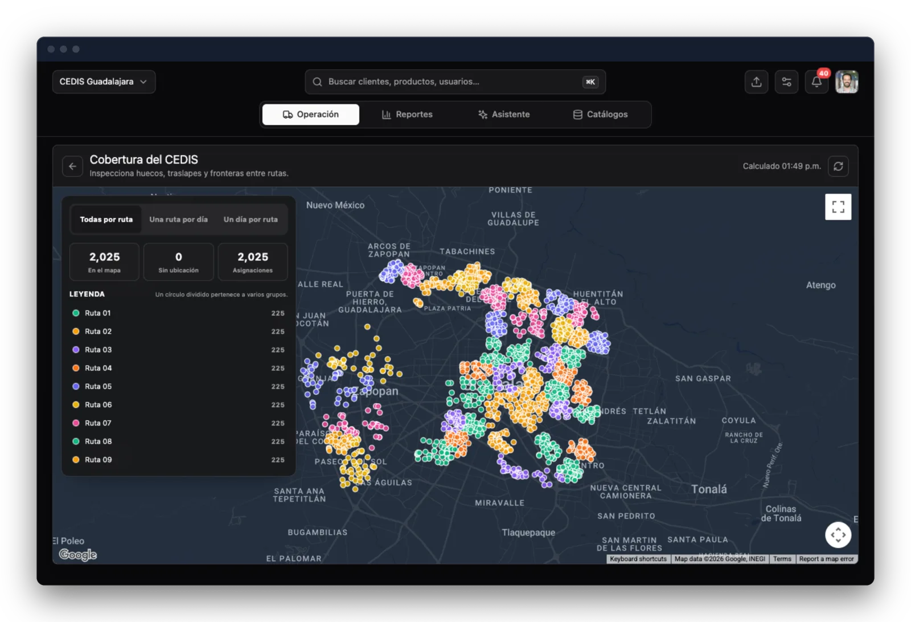
Task: Click the back arrow beside Cobertura del CEDIS
Action: pos(72,166)
